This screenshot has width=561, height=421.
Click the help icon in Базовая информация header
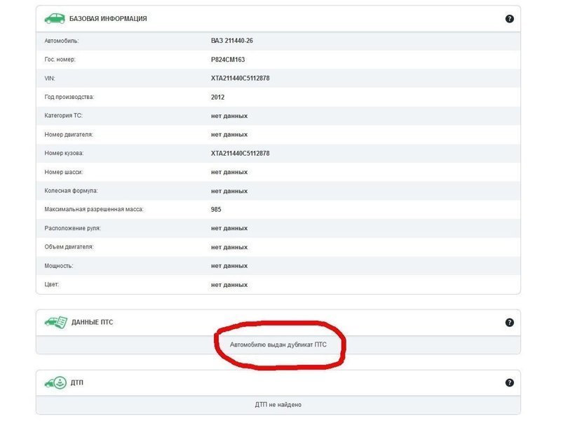coord(510,19)
